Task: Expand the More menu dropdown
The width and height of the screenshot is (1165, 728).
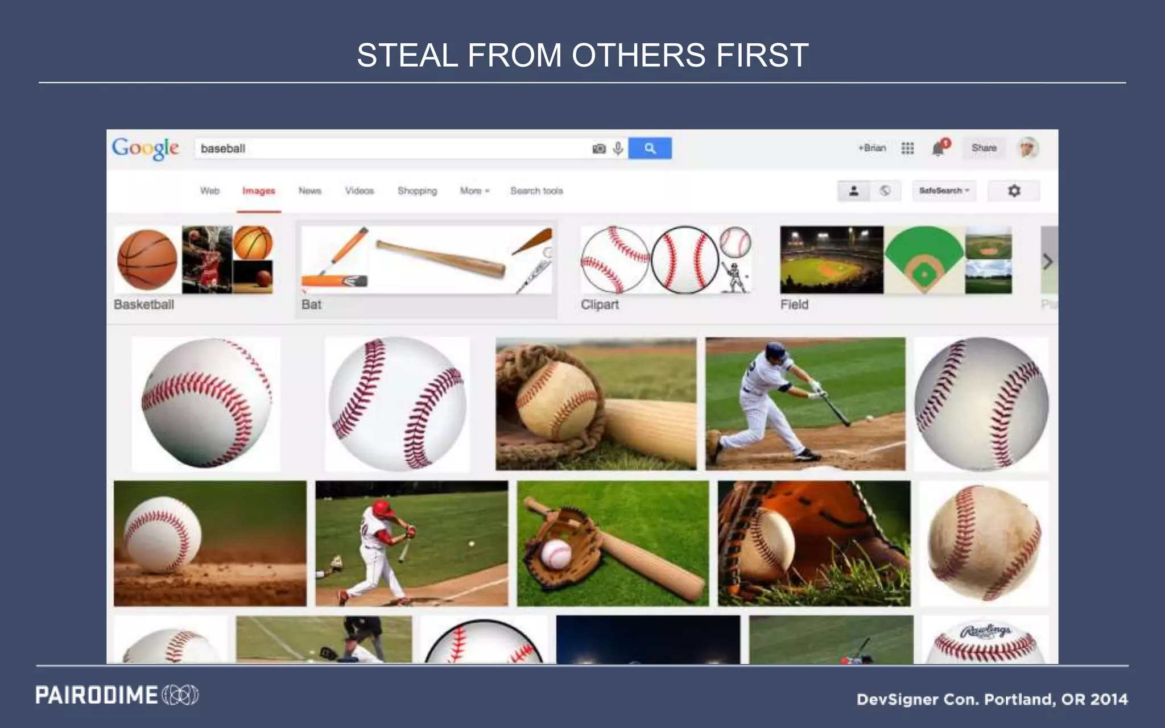Action: [x=474, y=191]
